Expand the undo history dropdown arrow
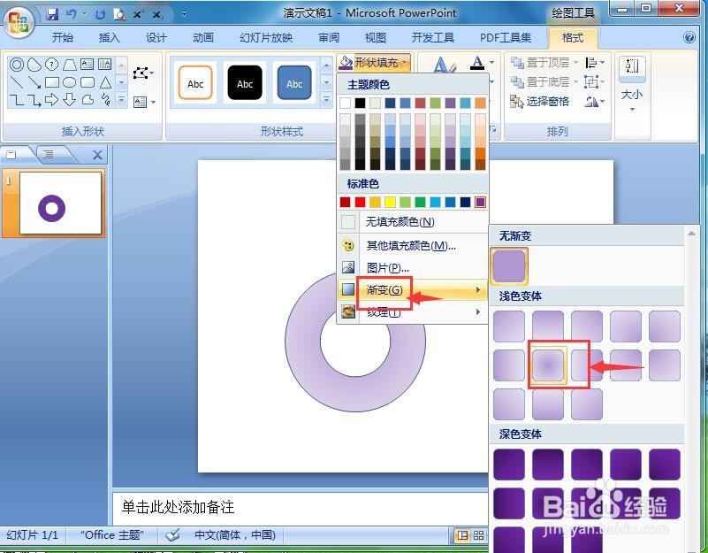Screen dimensions: 708x553 pyautogui.click(x=84, y=14)
